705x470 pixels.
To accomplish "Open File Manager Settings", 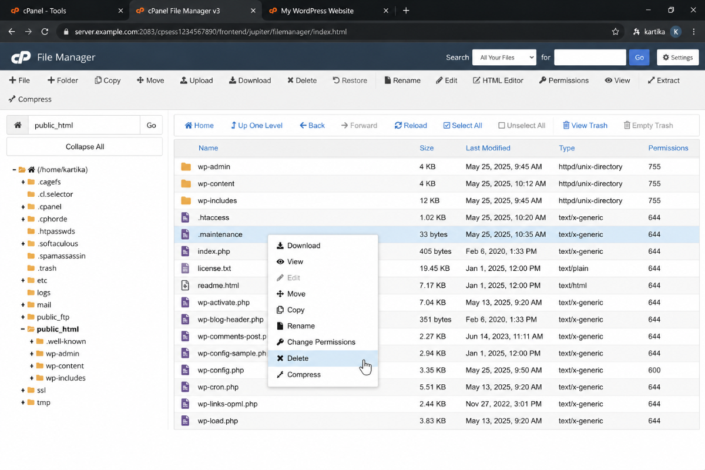I will 677,58.
